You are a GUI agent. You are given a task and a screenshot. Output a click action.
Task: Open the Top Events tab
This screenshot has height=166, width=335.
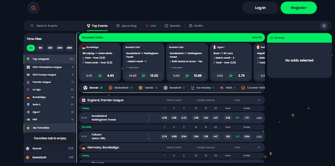(97, 26)
